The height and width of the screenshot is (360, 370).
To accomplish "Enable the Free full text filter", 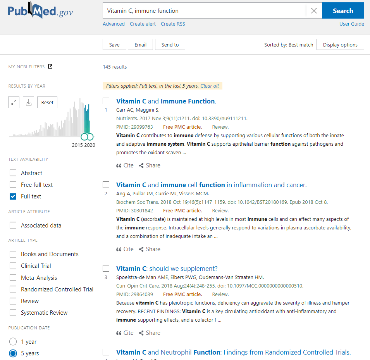I will [13, 184].
